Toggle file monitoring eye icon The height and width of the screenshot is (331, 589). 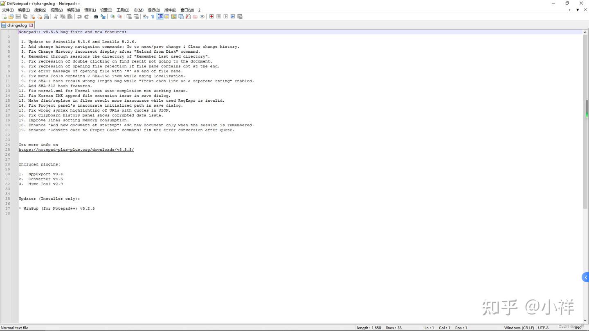[x=202, y=17]
